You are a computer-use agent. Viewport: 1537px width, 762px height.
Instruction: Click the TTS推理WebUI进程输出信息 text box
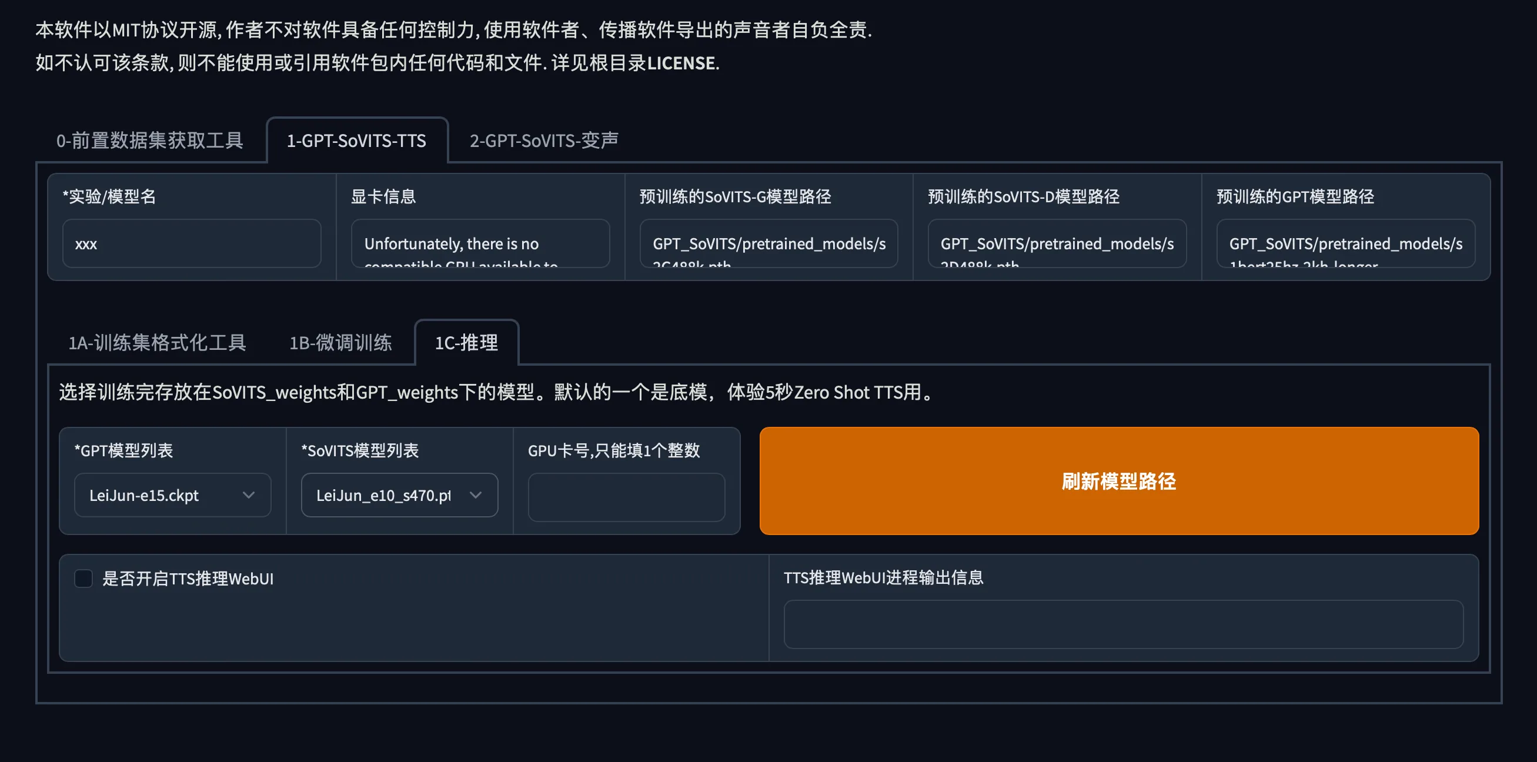tap(1123, 624)
